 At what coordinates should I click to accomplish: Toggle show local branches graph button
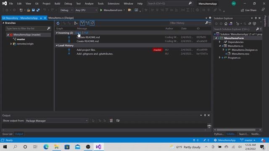click(87, 23)
